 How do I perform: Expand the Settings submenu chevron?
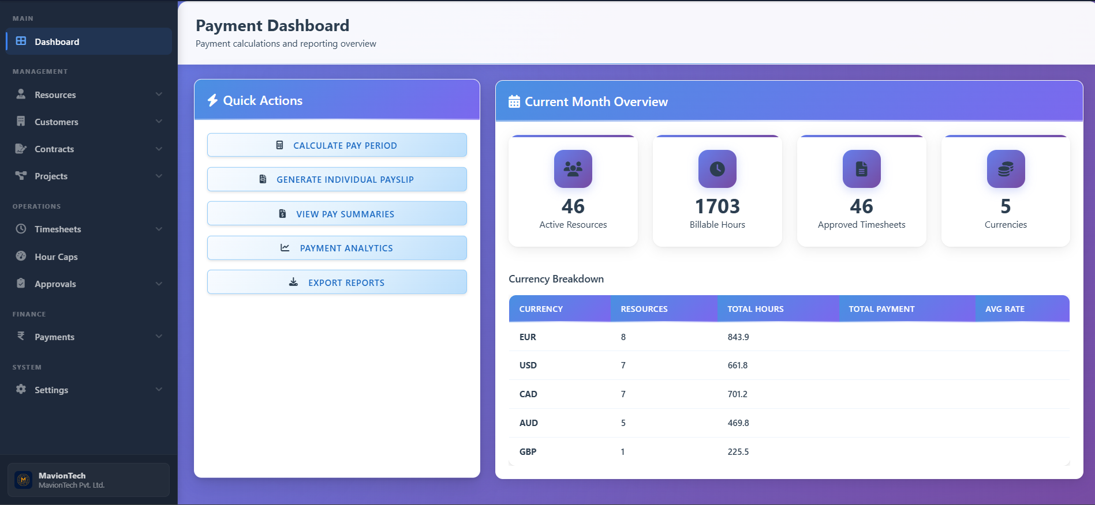coord(159,389)
